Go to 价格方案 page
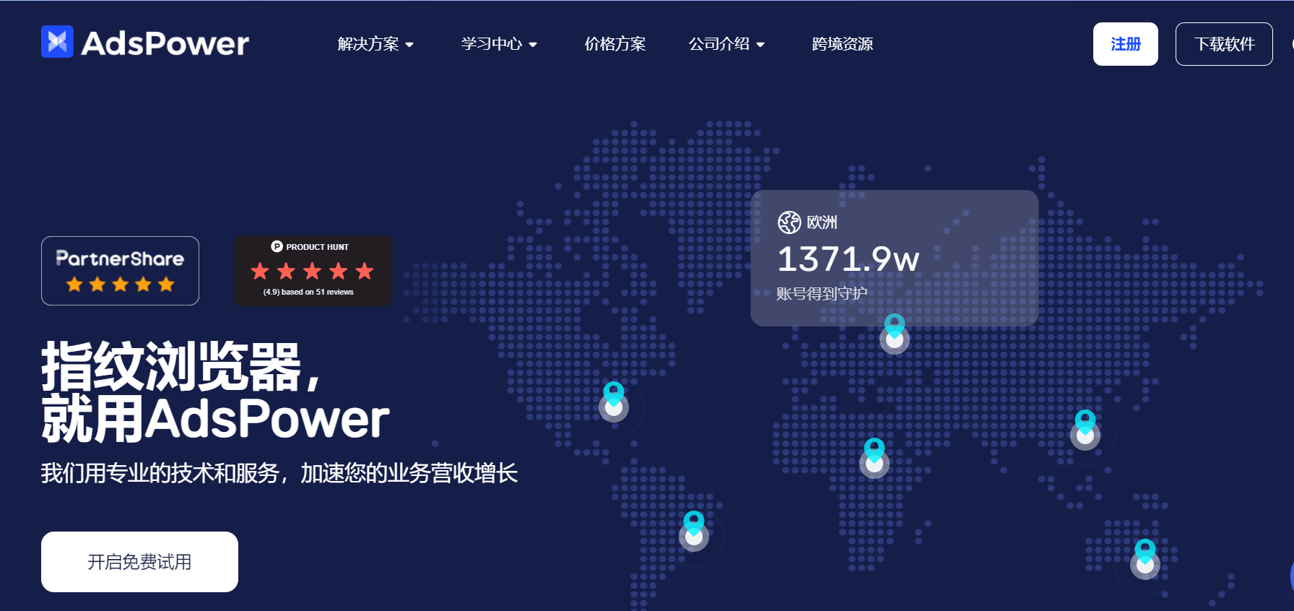This screenshot has height=611, width=1294. 615,44
